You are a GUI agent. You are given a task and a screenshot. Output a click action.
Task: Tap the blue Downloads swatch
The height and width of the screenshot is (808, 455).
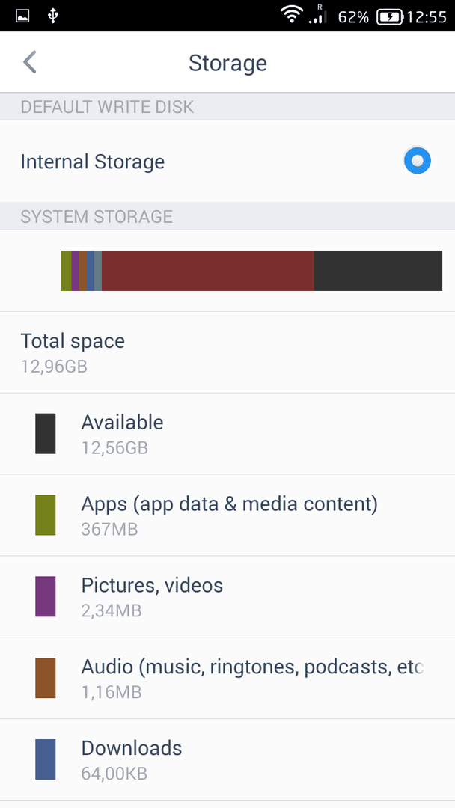click(x=46, y=759)
